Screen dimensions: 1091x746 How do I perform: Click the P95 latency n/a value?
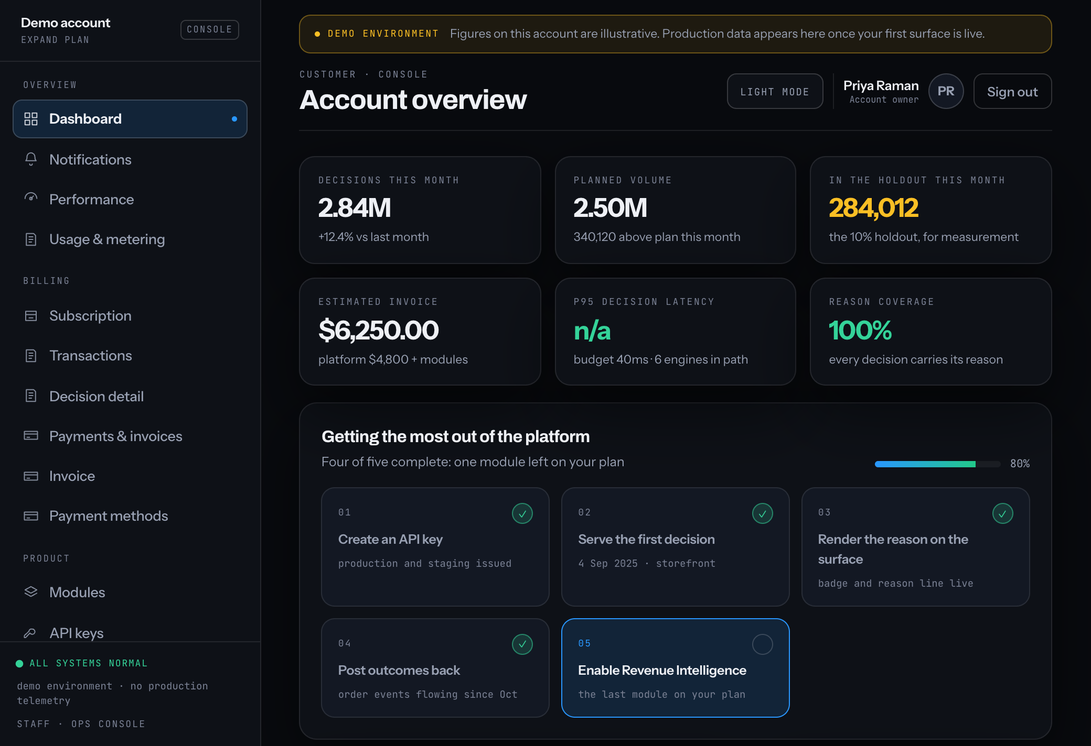[592, 331]
